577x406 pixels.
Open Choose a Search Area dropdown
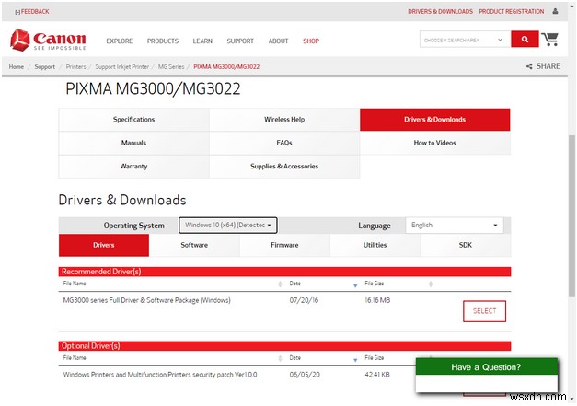pos(464,40)
